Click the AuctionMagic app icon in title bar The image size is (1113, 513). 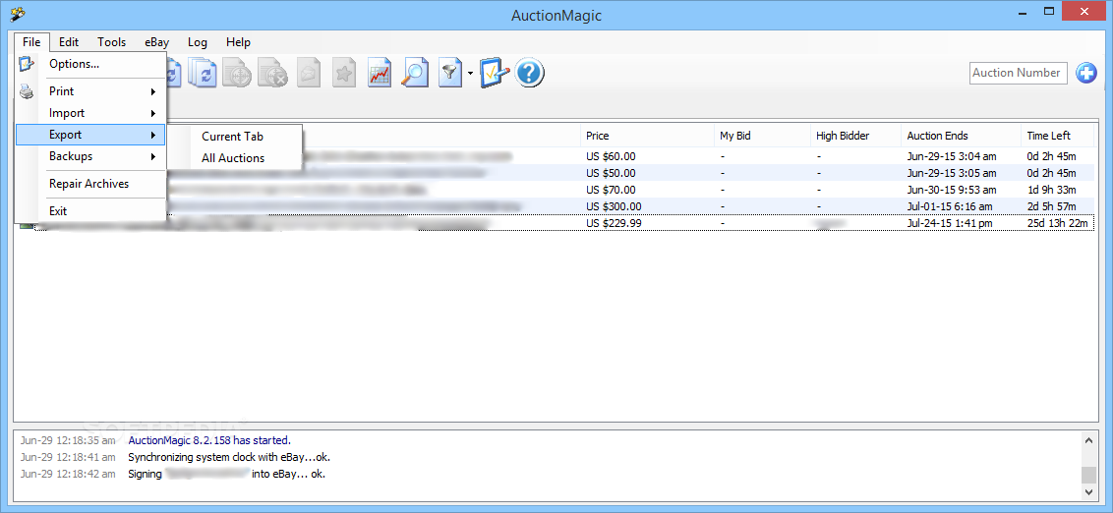tap(19, 14)
